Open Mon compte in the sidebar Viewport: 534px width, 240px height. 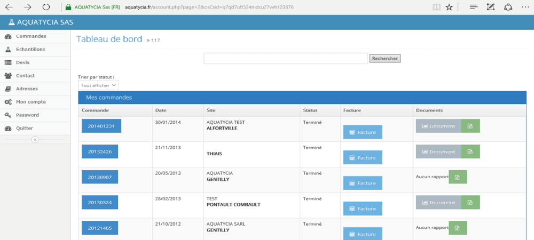click(x=35, y=102)
